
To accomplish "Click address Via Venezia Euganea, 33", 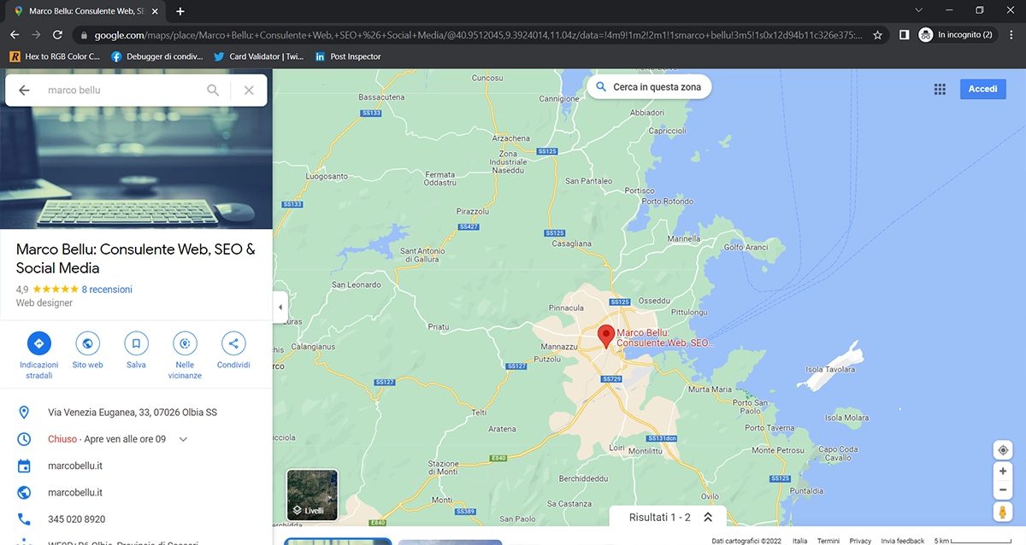I will 133,413.
